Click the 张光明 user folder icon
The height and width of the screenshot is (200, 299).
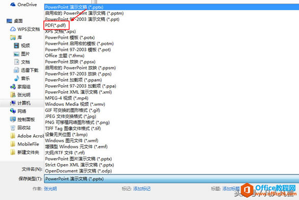click(13, 95)
